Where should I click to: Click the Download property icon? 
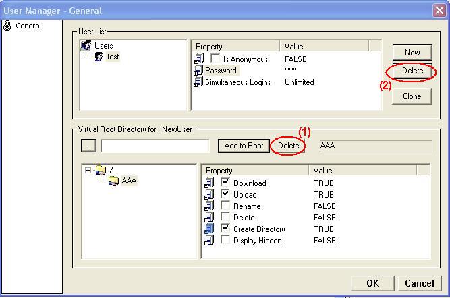click(x=209, y=183)
